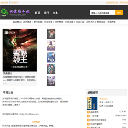Open the orange 儒道至圣 title link
The image size is (128, 128).
(103, 98)
